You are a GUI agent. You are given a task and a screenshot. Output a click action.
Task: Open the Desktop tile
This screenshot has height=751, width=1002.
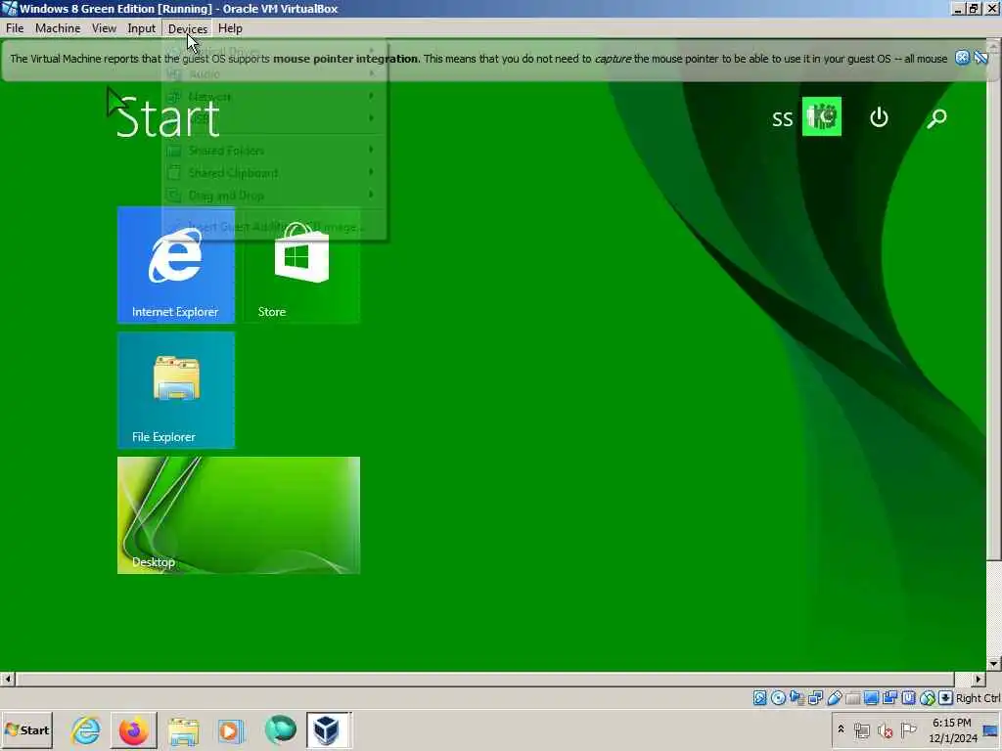click(x=239, y=514)
